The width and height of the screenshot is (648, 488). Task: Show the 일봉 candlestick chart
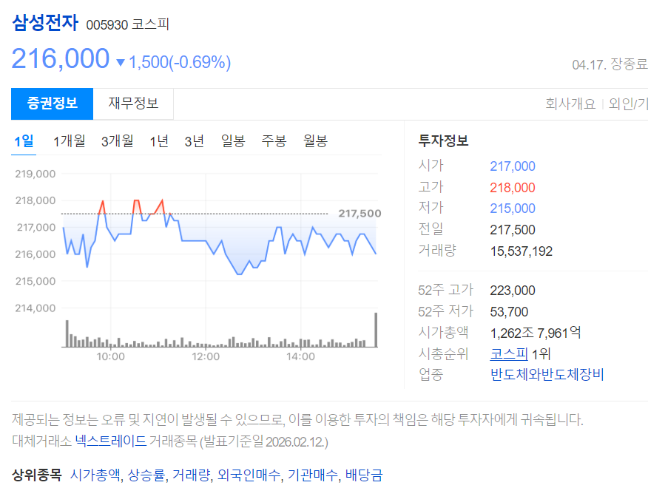point(233,141)
